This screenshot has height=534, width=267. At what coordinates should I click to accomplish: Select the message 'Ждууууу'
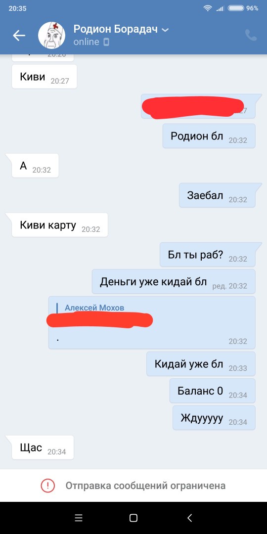pyautogui.click(x=214, y=417)
